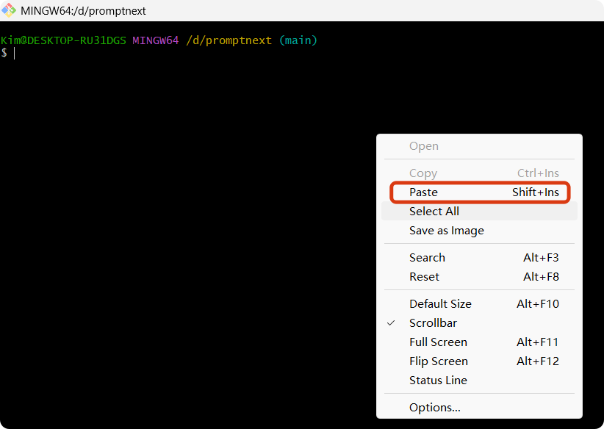Click the MINGW64:/d/promptnext window title

tap(83, 11)
